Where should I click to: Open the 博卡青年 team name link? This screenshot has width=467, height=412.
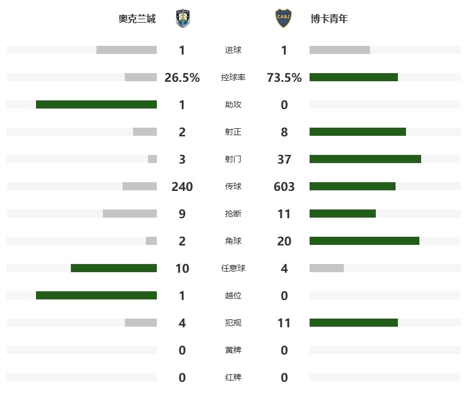(x=329, y=19)
